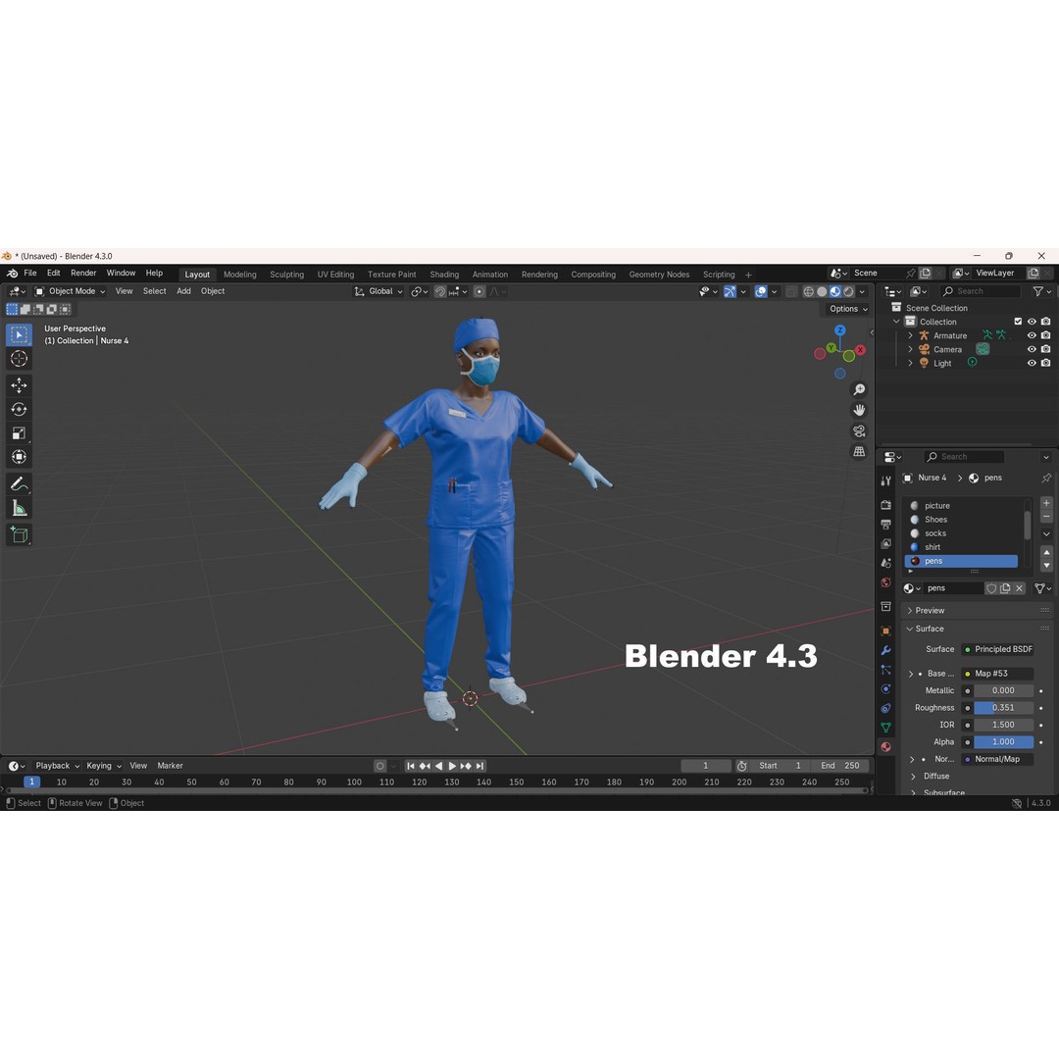Open the Playback dropdown in timeline
Screen dimensions: 1059x1059
click(x=58, y=765)
